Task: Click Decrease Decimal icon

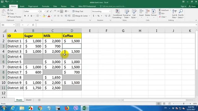Action: pyautogui.click(x=109, y=16)
